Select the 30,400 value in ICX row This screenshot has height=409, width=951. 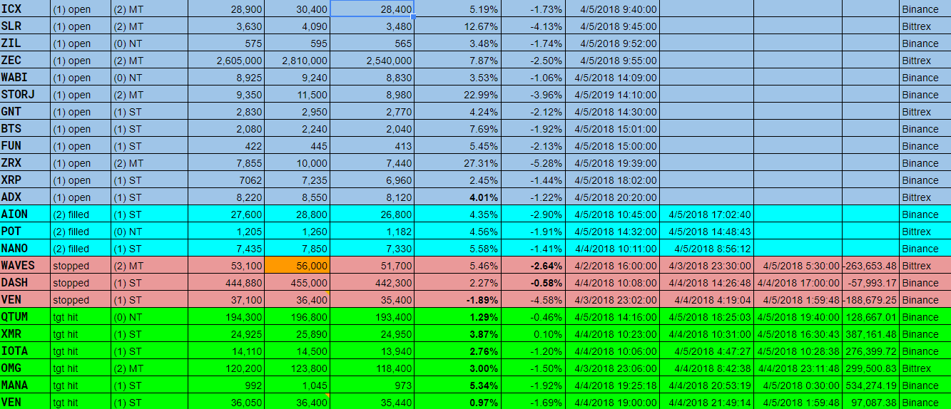point(297,9)
